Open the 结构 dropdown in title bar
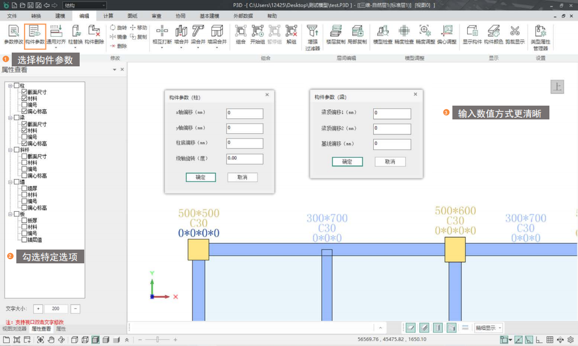This screenshot has height=346, width=578. [x=84, y=5]
